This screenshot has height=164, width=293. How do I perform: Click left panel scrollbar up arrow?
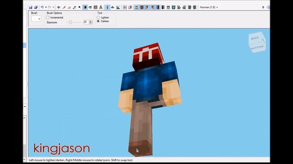point(24,118)
